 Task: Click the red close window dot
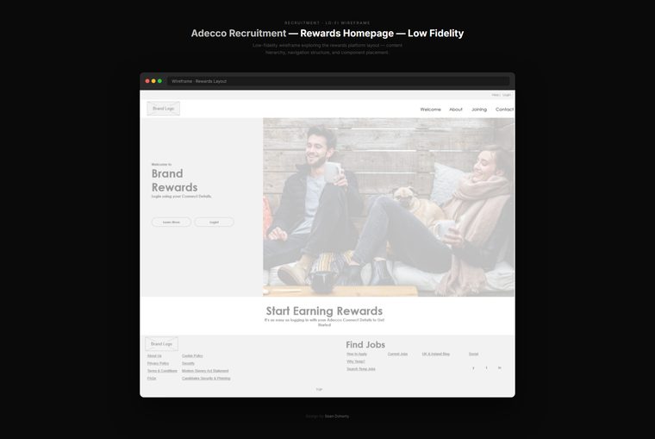coord(147,81)
